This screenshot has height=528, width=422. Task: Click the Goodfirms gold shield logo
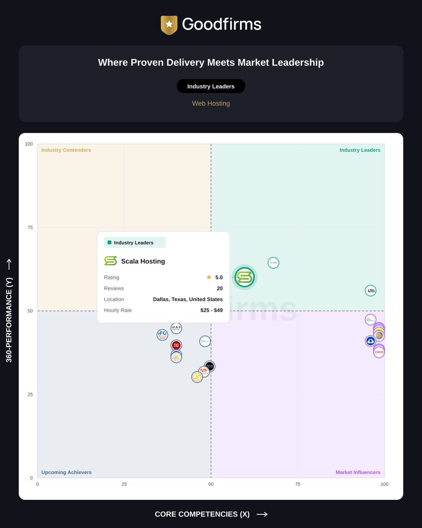169,25
